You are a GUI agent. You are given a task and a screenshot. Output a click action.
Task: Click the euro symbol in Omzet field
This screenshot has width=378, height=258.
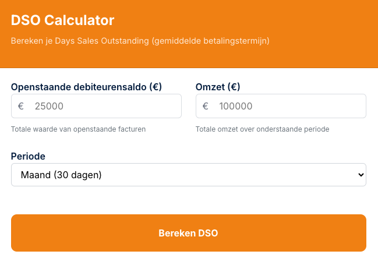click(205, 106)
